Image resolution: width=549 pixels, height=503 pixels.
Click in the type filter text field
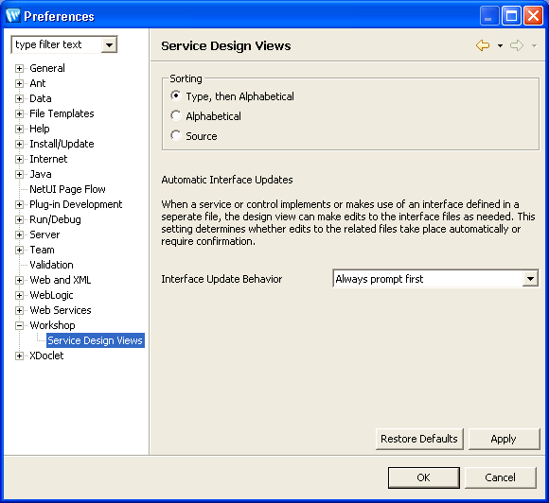57,44
